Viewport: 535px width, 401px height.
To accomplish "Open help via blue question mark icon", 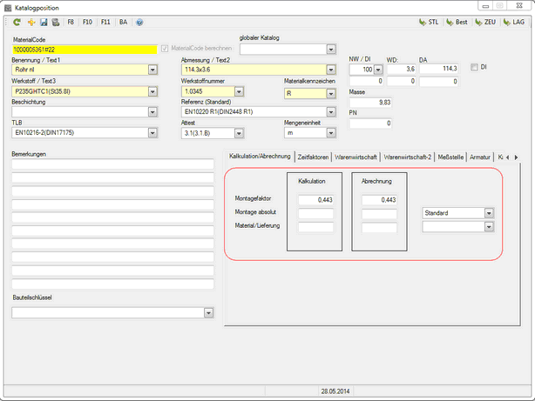I will coord(139,22).
